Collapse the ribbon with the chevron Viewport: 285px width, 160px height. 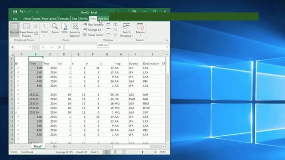[x=167, y=40]
